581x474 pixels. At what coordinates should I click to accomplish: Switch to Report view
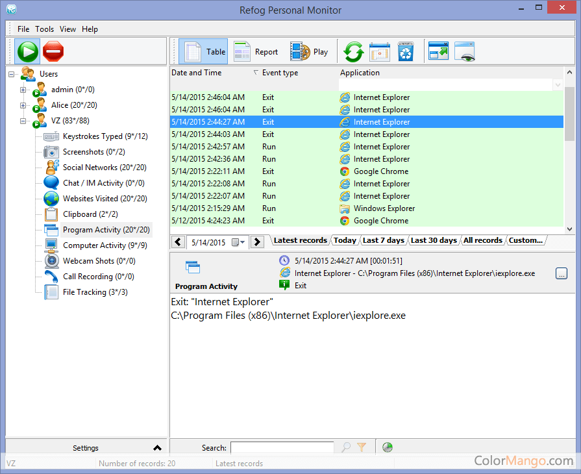[x=256, y=52]
